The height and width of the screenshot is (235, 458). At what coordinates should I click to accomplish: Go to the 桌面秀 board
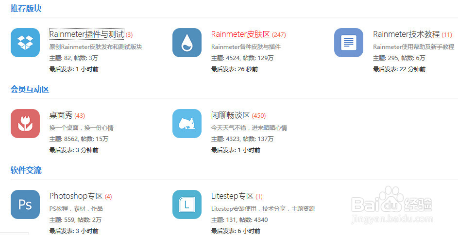tap(61, 115)
